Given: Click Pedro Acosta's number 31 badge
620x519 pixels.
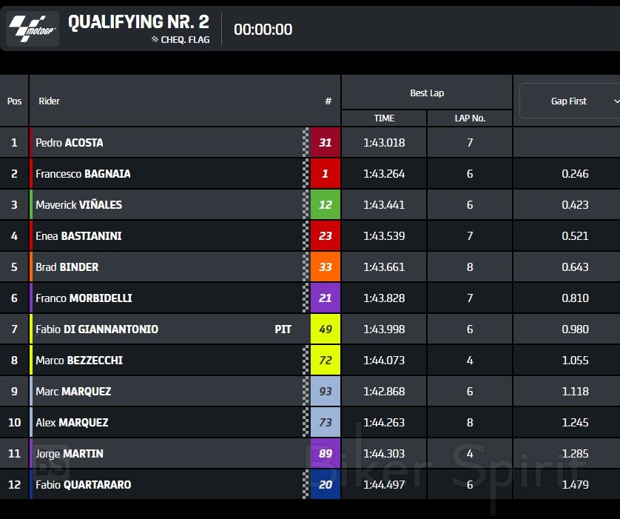Looking at the screenshot, I should 326,143.
